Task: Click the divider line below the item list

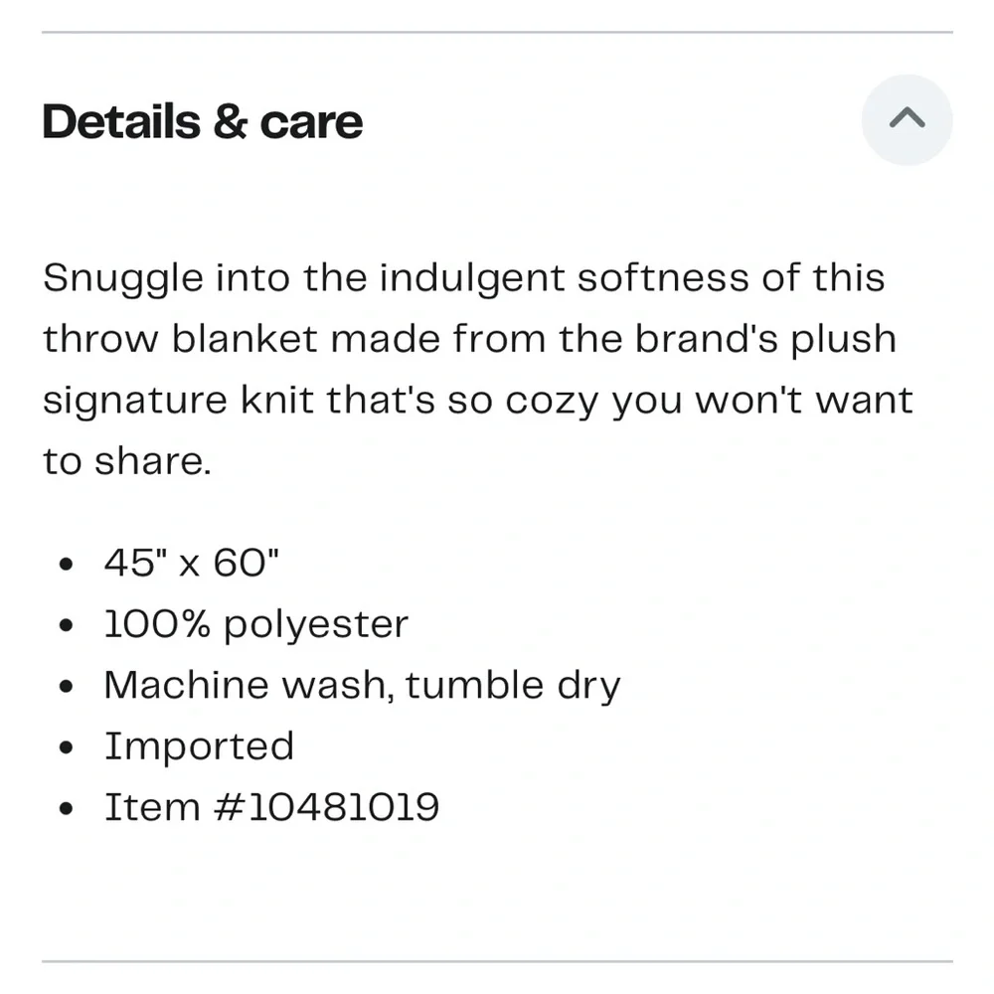Action: [x=497, y=961]
